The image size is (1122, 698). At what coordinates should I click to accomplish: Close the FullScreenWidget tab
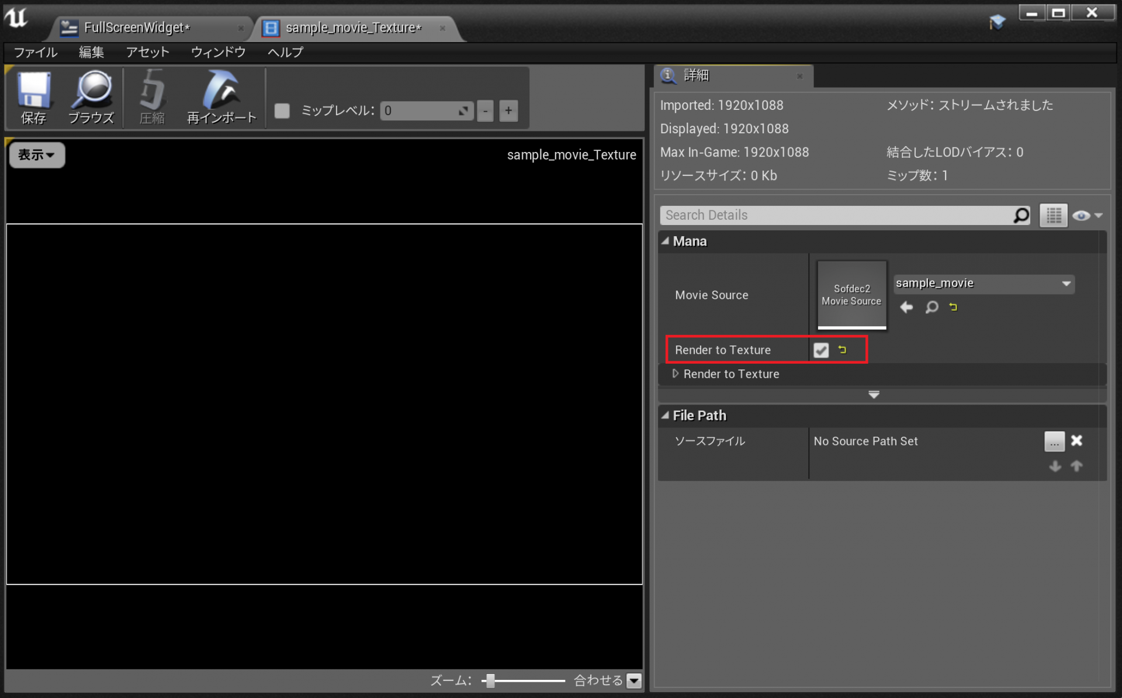tap(241, 28)
